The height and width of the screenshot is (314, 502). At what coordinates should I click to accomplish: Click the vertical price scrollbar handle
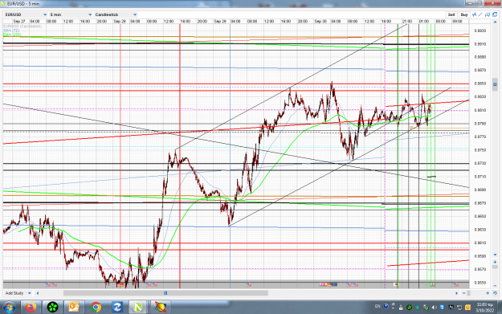495,84
